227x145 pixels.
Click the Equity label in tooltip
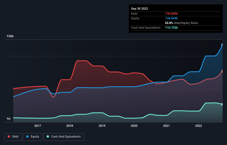(x=135, y=18)
